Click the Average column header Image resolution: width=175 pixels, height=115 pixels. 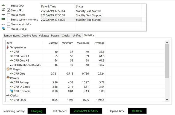pyautogui.click(x=99, y=43)
